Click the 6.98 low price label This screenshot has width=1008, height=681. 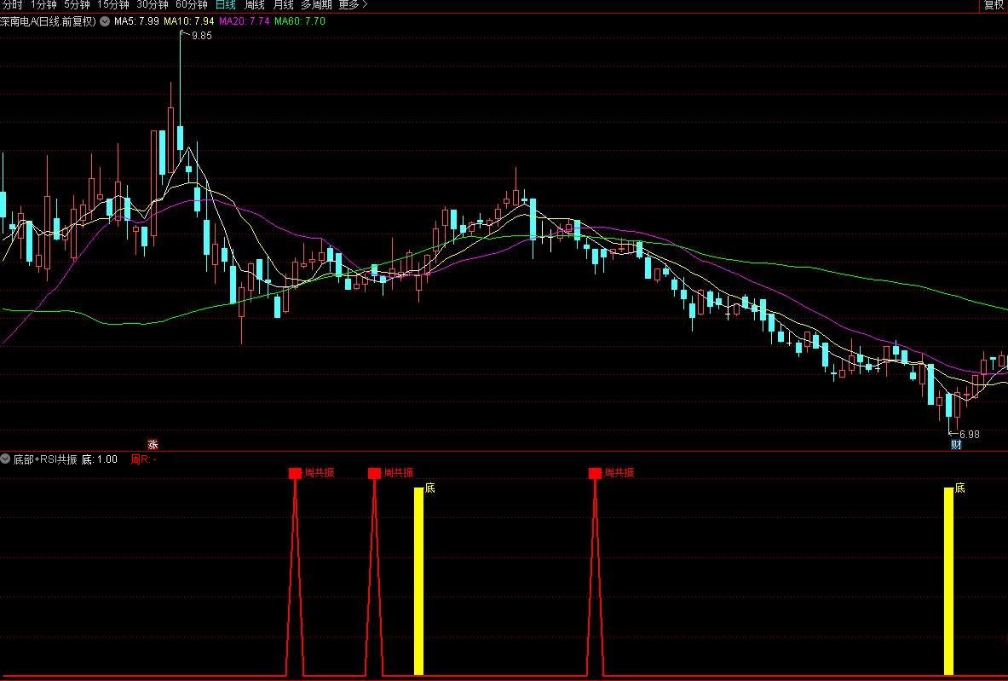969,435
